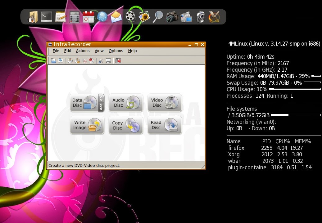
Task: Click the erase disc toolbar icon
Action: 91,60
